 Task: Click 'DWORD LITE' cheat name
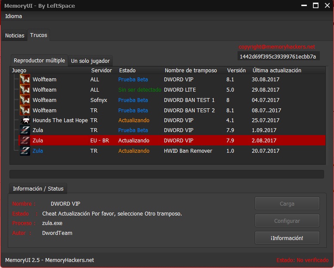[180, 89]
